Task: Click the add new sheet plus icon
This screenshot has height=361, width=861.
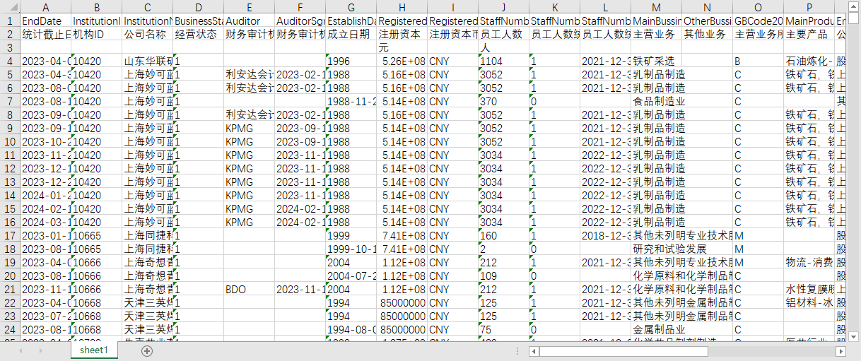Action: (147, 351)
